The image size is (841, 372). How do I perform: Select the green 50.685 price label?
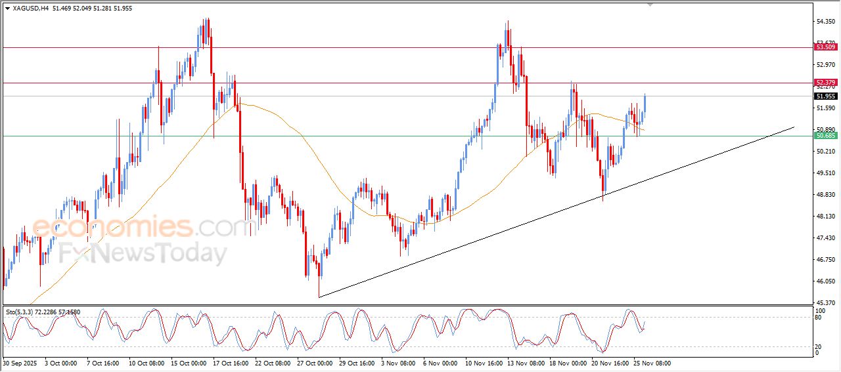825,136
